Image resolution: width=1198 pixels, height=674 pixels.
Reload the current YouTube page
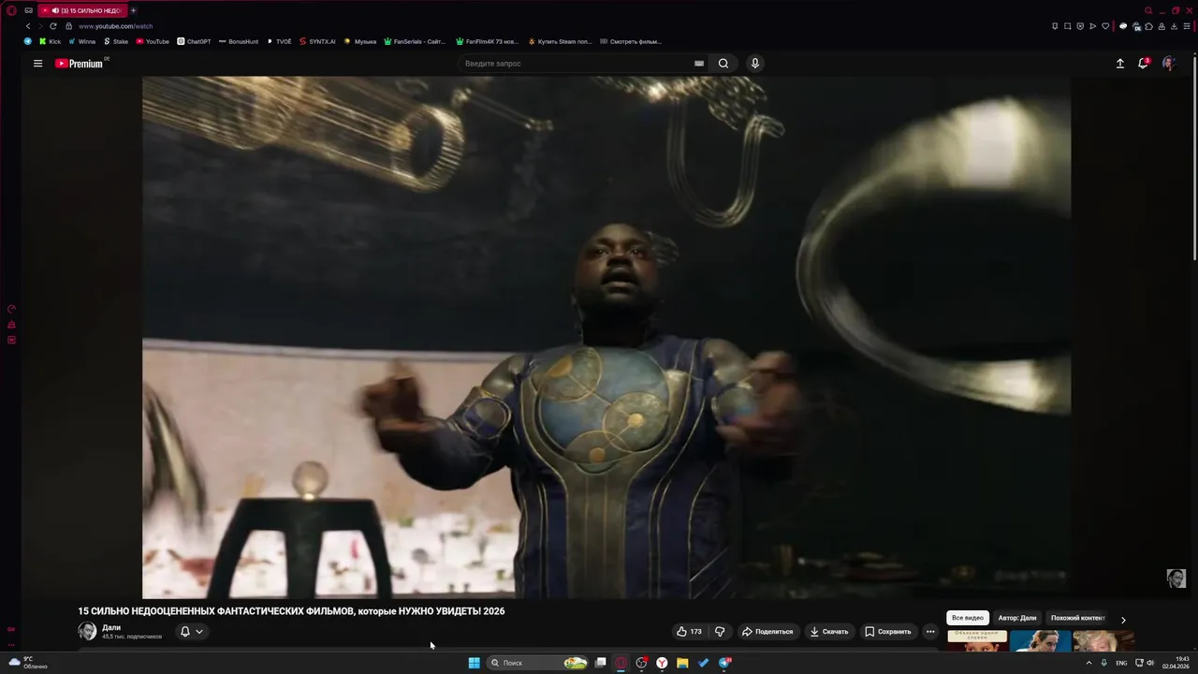pos(53,26)
